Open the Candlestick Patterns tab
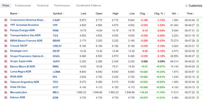203x102 pixels. point(88,5)
